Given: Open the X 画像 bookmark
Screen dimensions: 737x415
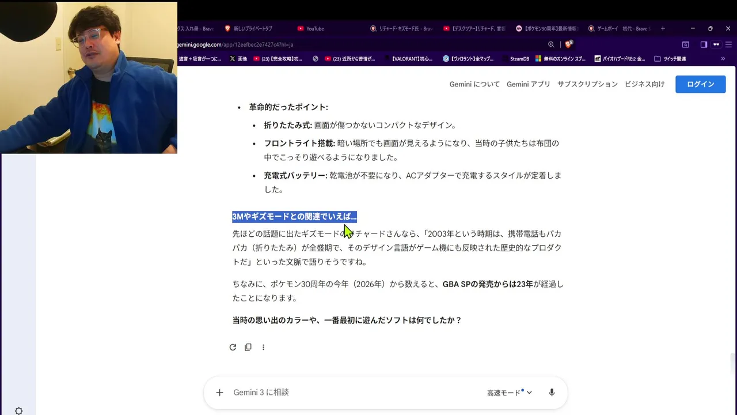Looking at the screenshot, I should 238,59.
